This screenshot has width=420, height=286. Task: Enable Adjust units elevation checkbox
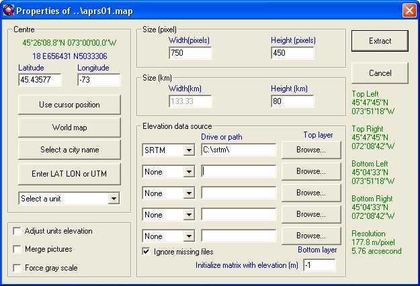pyautogui.click(x=17, y=231)
